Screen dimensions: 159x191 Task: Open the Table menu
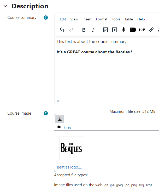pos(129,19)
